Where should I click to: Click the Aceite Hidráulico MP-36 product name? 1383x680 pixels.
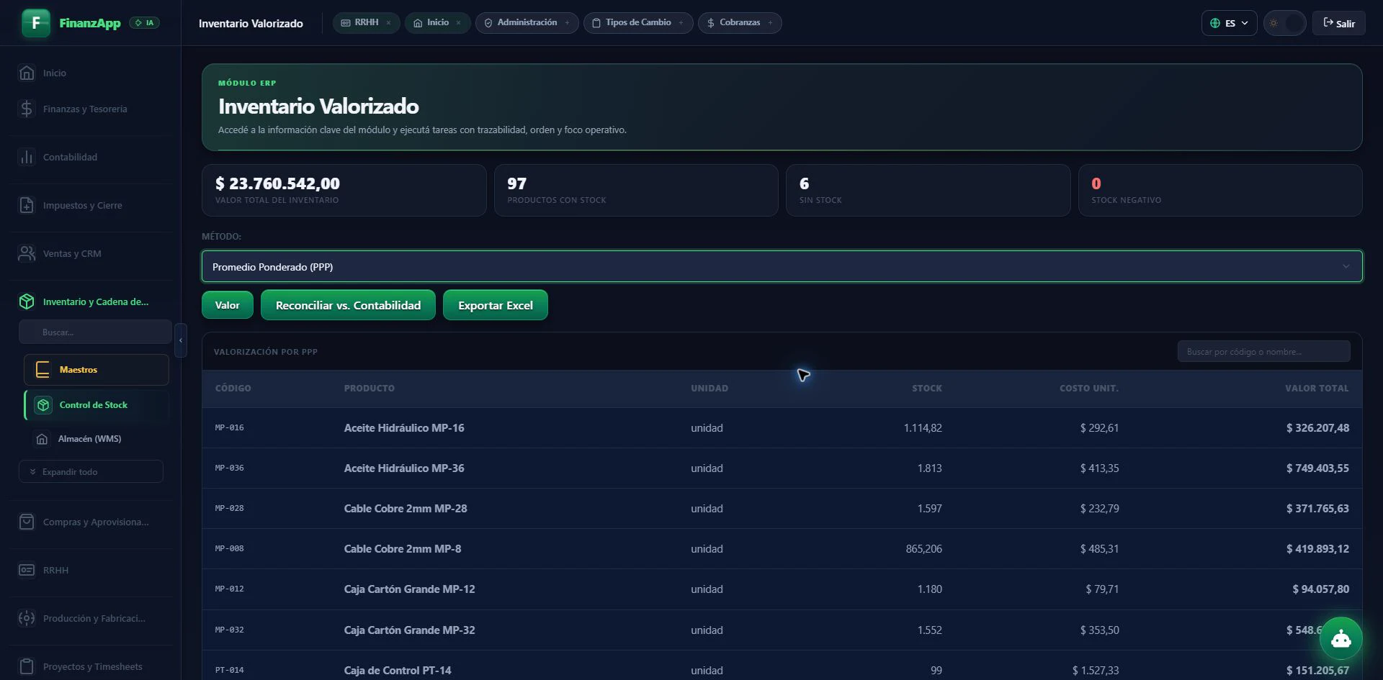(x=403, y=468)
